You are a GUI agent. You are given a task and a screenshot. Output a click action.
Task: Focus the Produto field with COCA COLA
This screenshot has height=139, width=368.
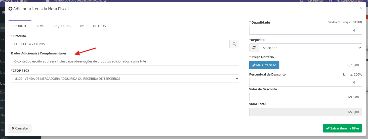click(120, 44)
